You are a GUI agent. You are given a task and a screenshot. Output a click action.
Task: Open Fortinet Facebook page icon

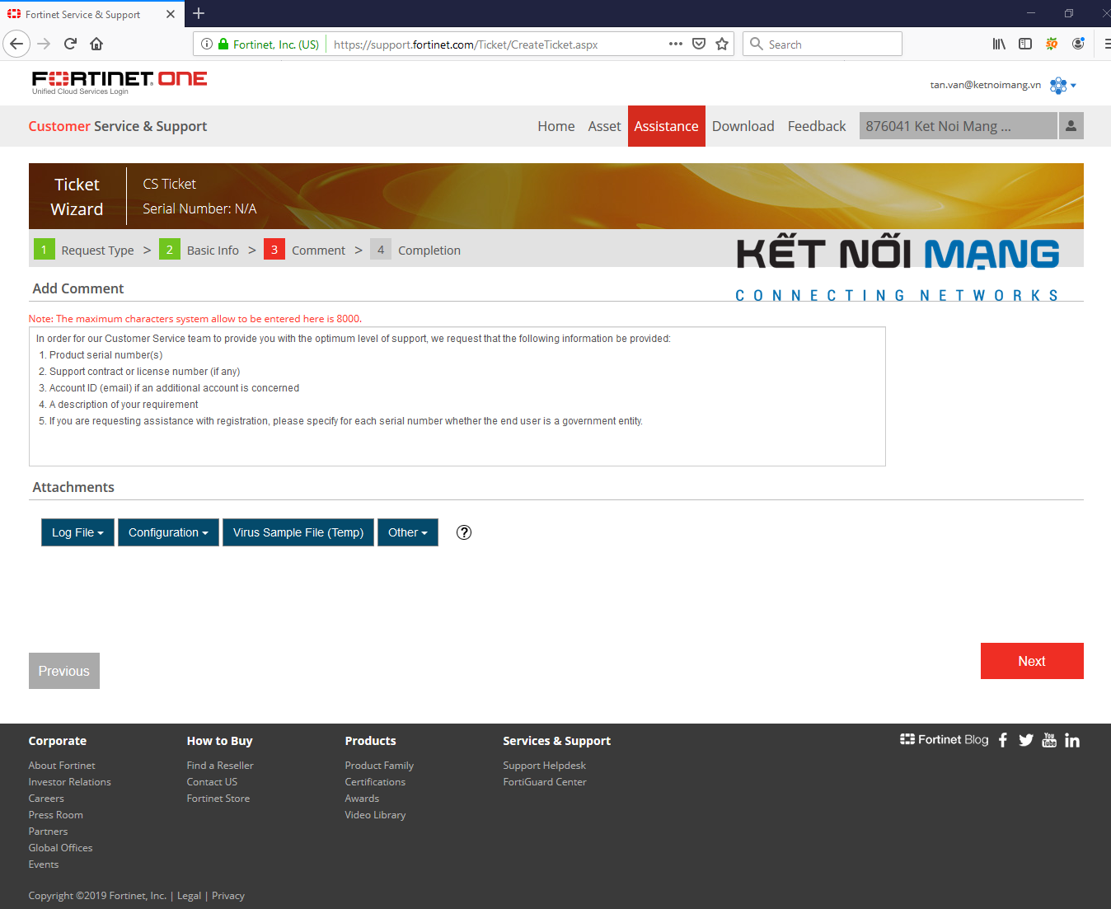tap(1003, 740)
